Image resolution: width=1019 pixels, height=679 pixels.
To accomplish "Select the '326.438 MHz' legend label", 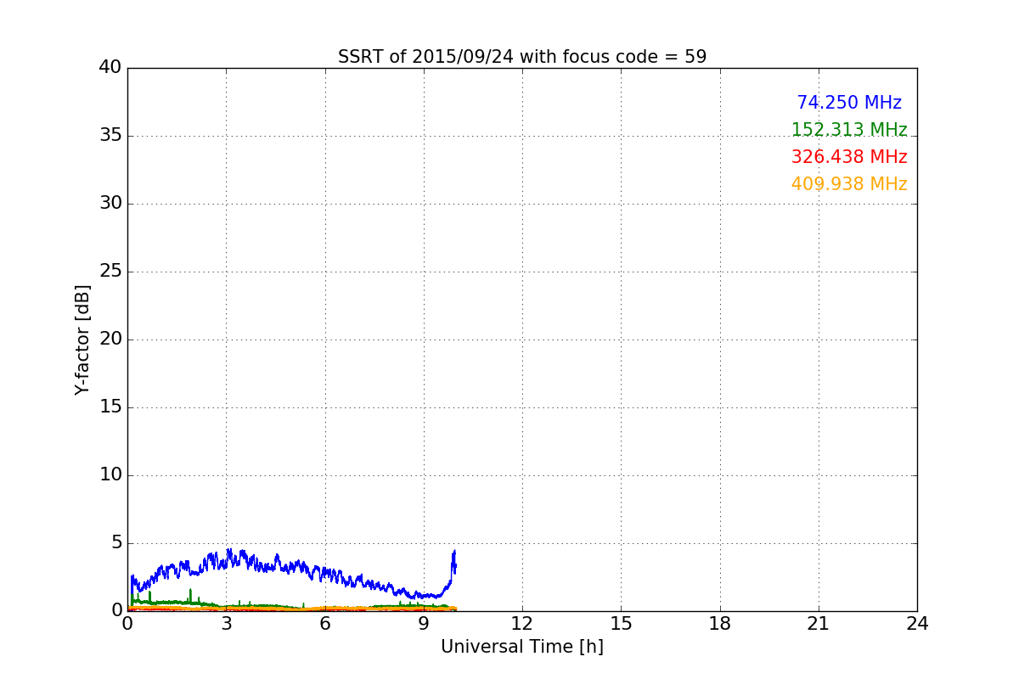I will coord(849,157).
